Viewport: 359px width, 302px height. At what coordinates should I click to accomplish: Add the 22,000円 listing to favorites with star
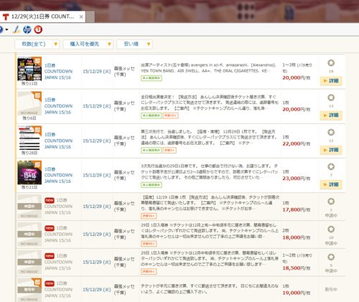[331, 132]
